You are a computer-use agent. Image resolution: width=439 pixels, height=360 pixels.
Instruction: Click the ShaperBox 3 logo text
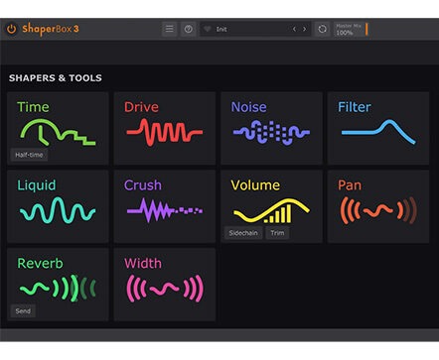click(51, 29)
